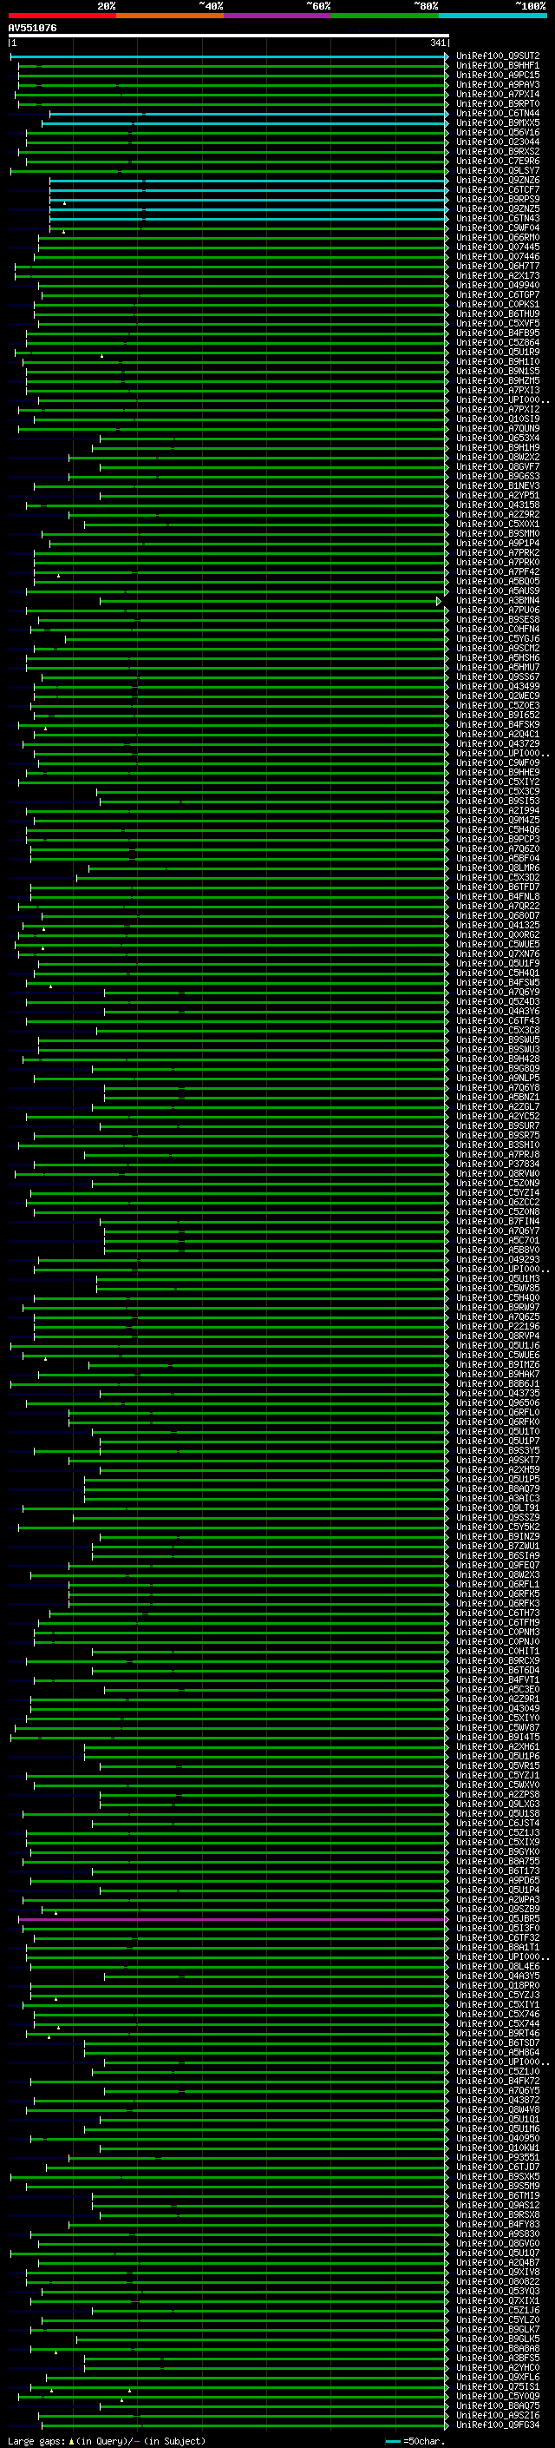This screenshot has height=2448, width=555.
Task: Select hit UniRef100_Q653X4
Action: [498, 438]
